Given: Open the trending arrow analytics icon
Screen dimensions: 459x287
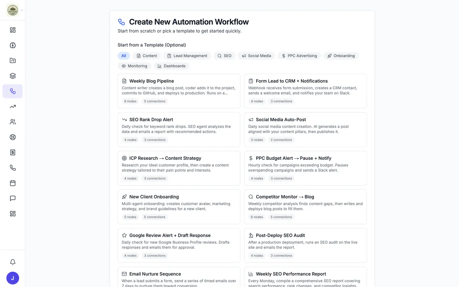Looking at the screenshot, I should click(13, 106).
